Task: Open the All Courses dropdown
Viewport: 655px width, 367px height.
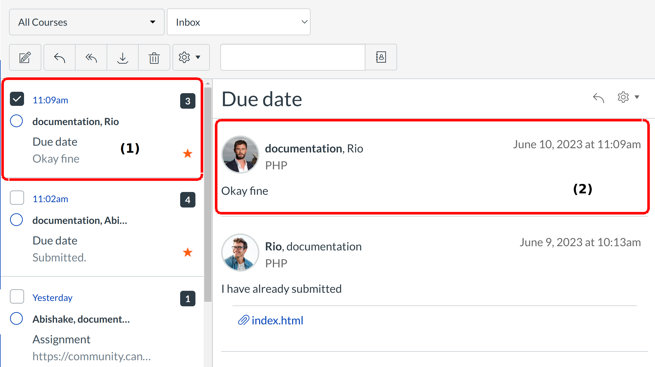Action: pyautogui.click(x=87, y=22)
